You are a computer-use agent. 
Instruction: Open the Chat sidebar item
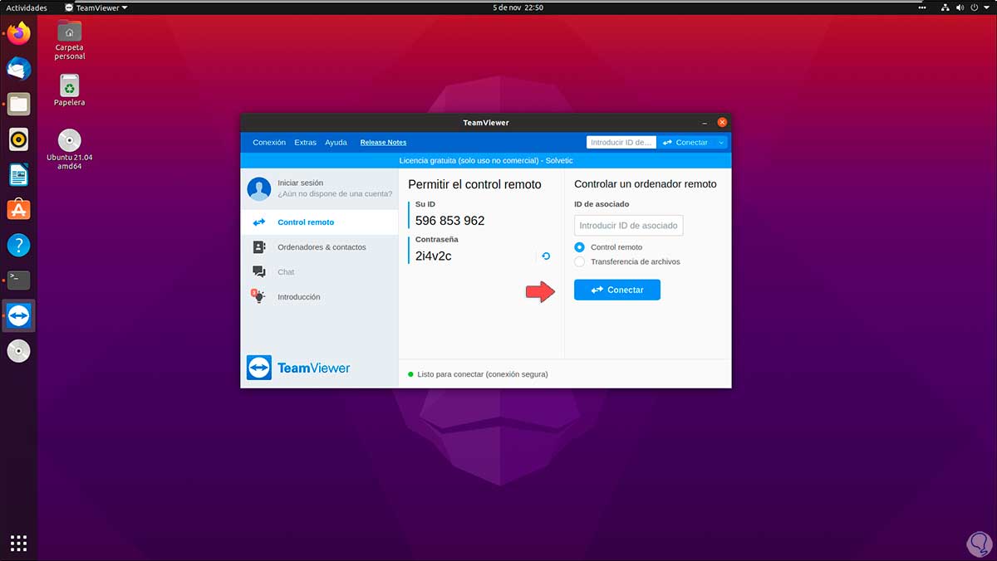[x=319, y=272]
